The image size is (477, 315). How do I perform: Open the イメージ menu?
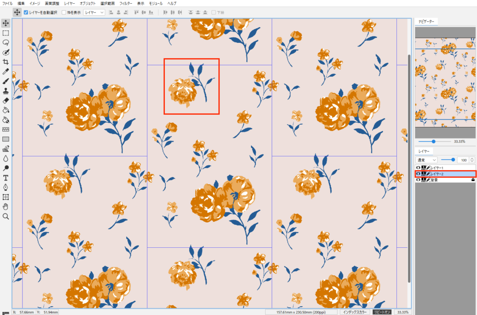[x=34, y=3]
